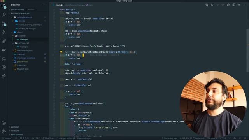Screen dimensions: 249x140
Task: Click the sync changes icon in status bar
Action: [16, 138]
